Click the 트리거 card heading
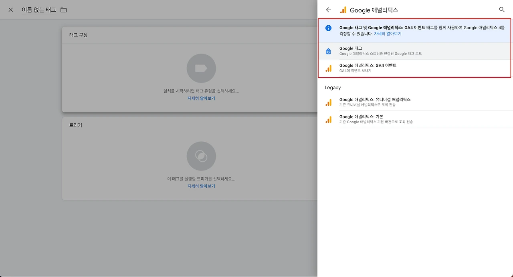 (75, 125)
